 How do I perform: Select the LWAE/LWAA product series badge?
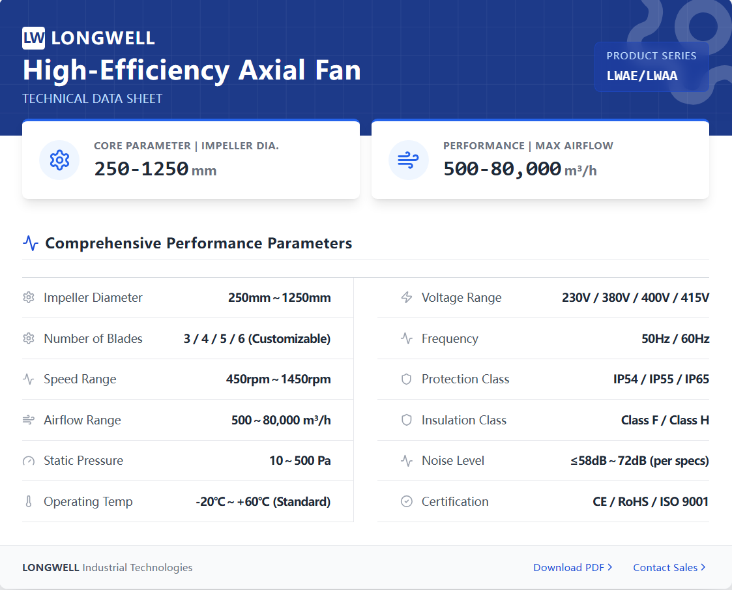(651, 66)
